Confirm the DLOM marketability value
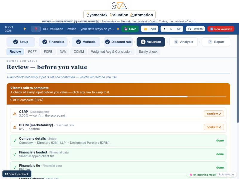Image resolution: width=239 pixels, height=179 pixels. (x=214, y=127)
